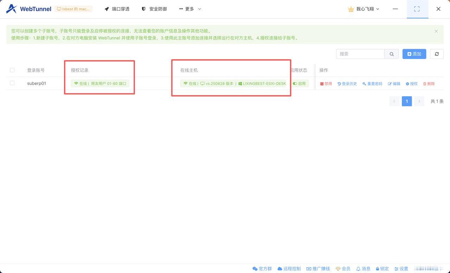The image size is (450, 273).
Task: Click the 操作 column header
Action: click(324, 70)
